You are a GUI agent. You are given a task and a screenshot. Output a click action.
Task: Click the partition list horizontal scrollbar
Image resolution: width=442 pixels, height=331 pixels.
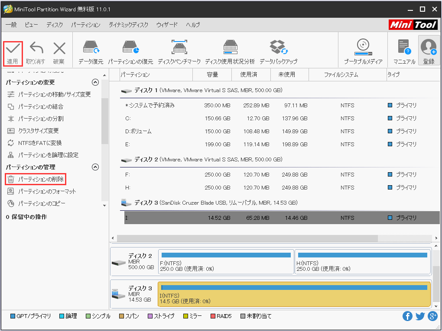coord(247,238)
